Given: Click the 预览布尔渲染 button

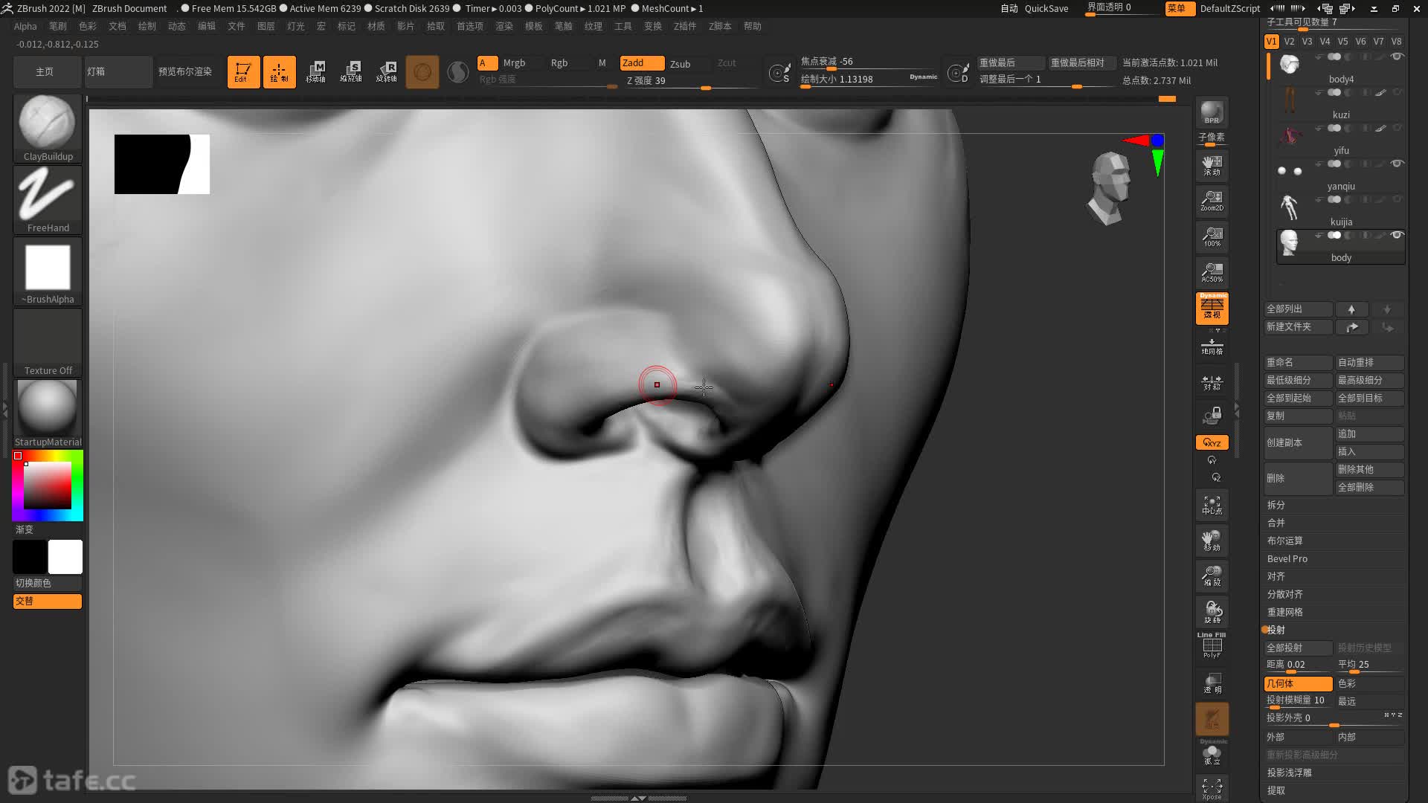Looking at the screenshot, I should [x=186, y=72].
